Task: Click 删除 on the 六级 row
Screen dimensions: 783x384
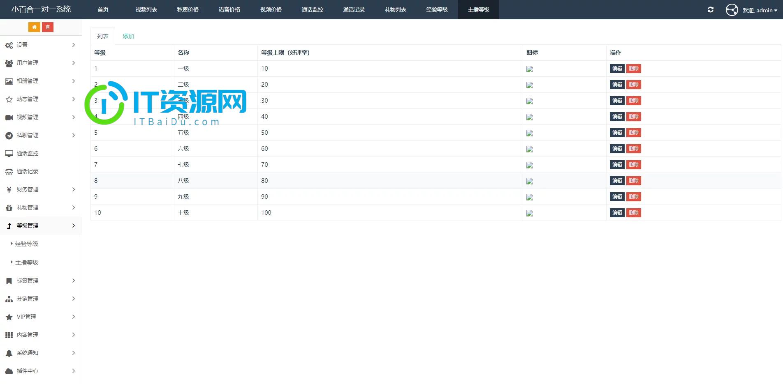Action: (x=634, y=149)
